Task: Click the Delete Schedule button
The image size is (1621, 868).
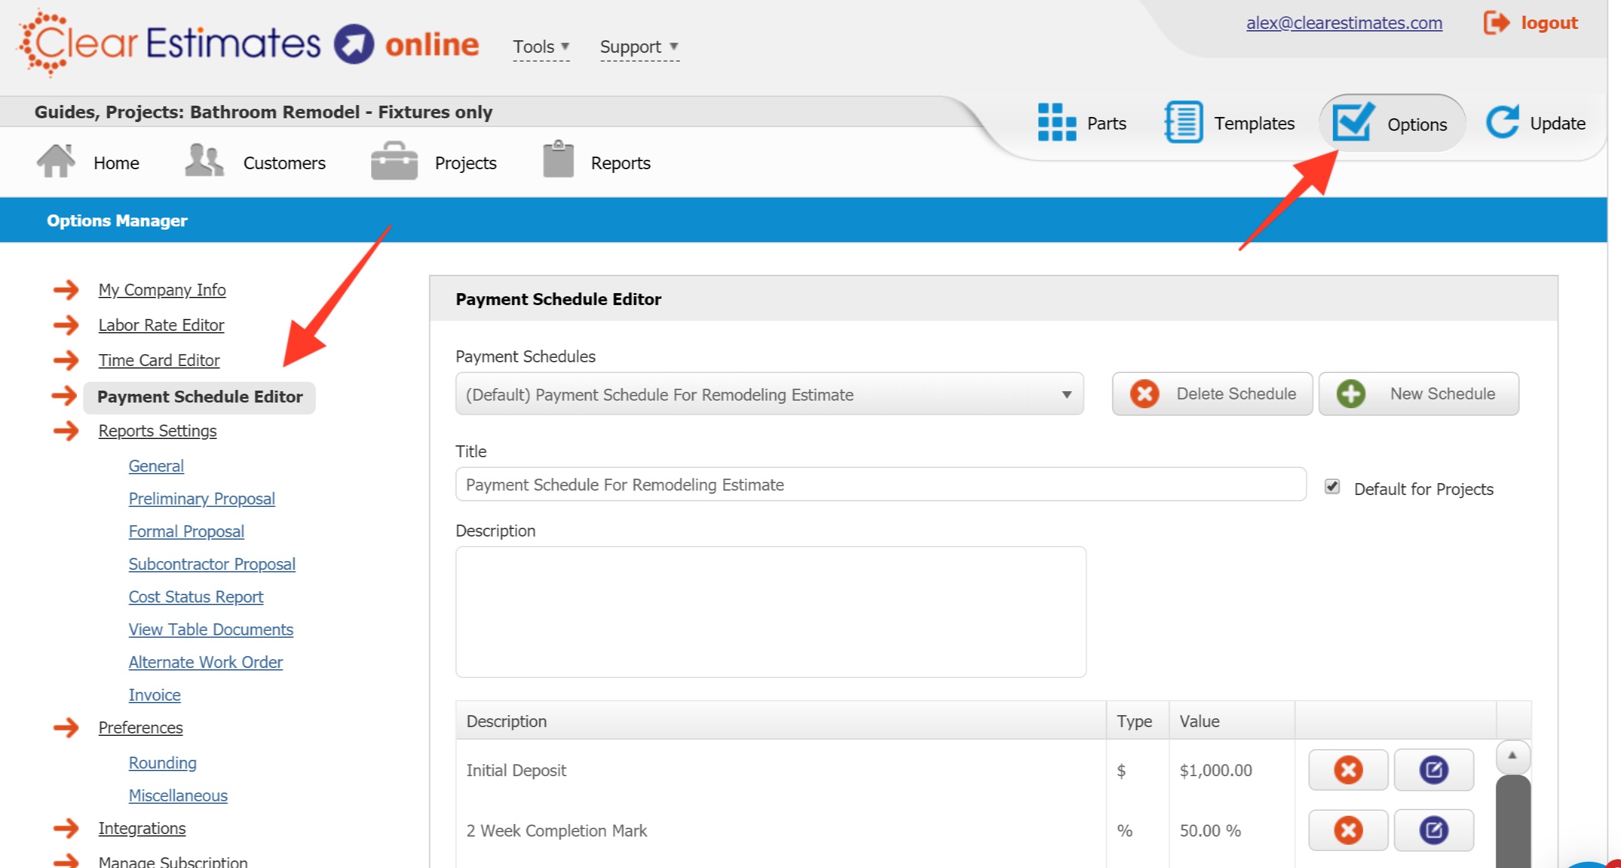Action: (x=1212, y=393)
